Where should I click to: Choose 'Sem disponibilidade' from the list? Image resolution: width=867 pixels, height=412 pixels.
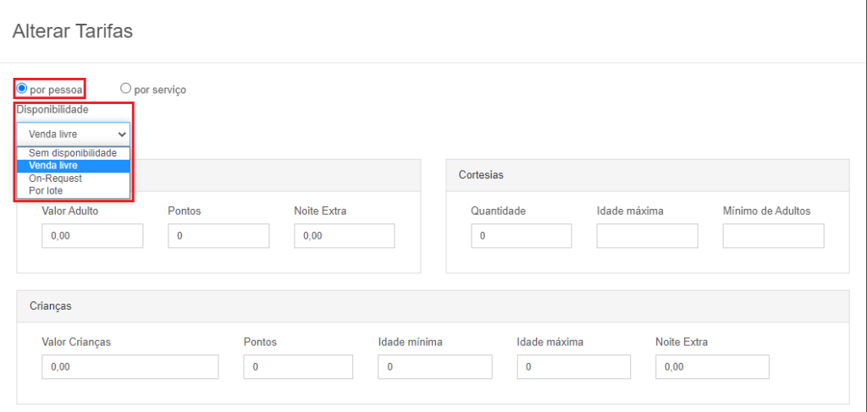click(74, 153)
